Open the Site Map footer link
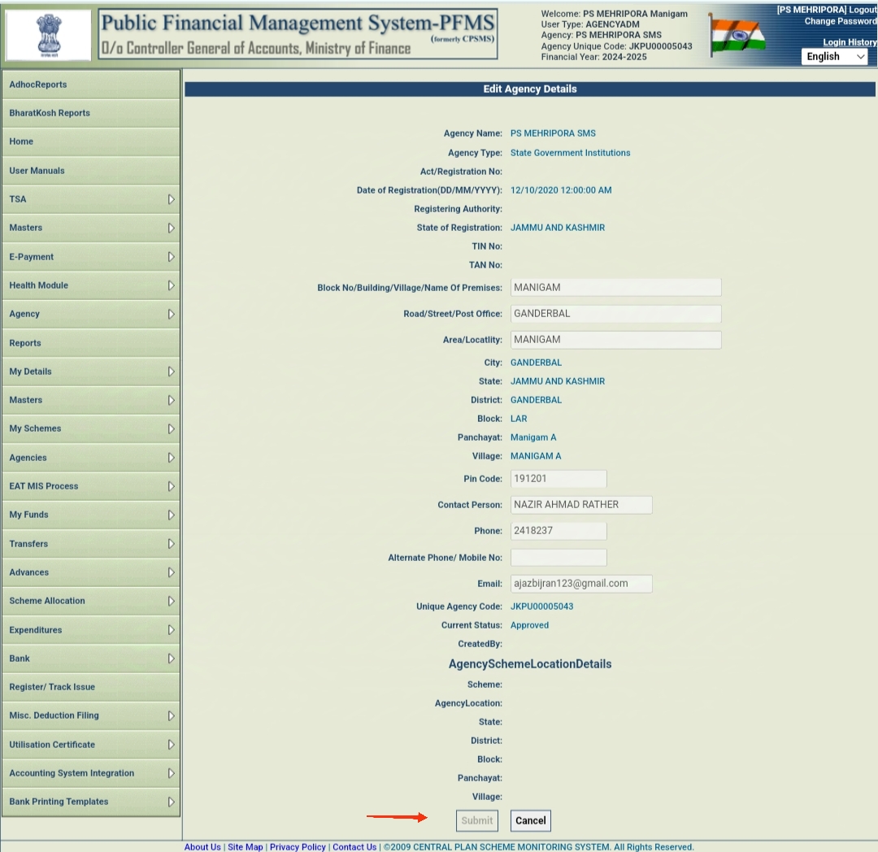Viewport: 878px width, 852px height. tap(246, 847)
